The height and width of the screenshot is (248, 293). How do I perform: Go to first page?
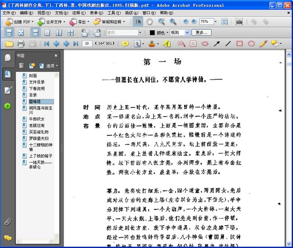46,44
